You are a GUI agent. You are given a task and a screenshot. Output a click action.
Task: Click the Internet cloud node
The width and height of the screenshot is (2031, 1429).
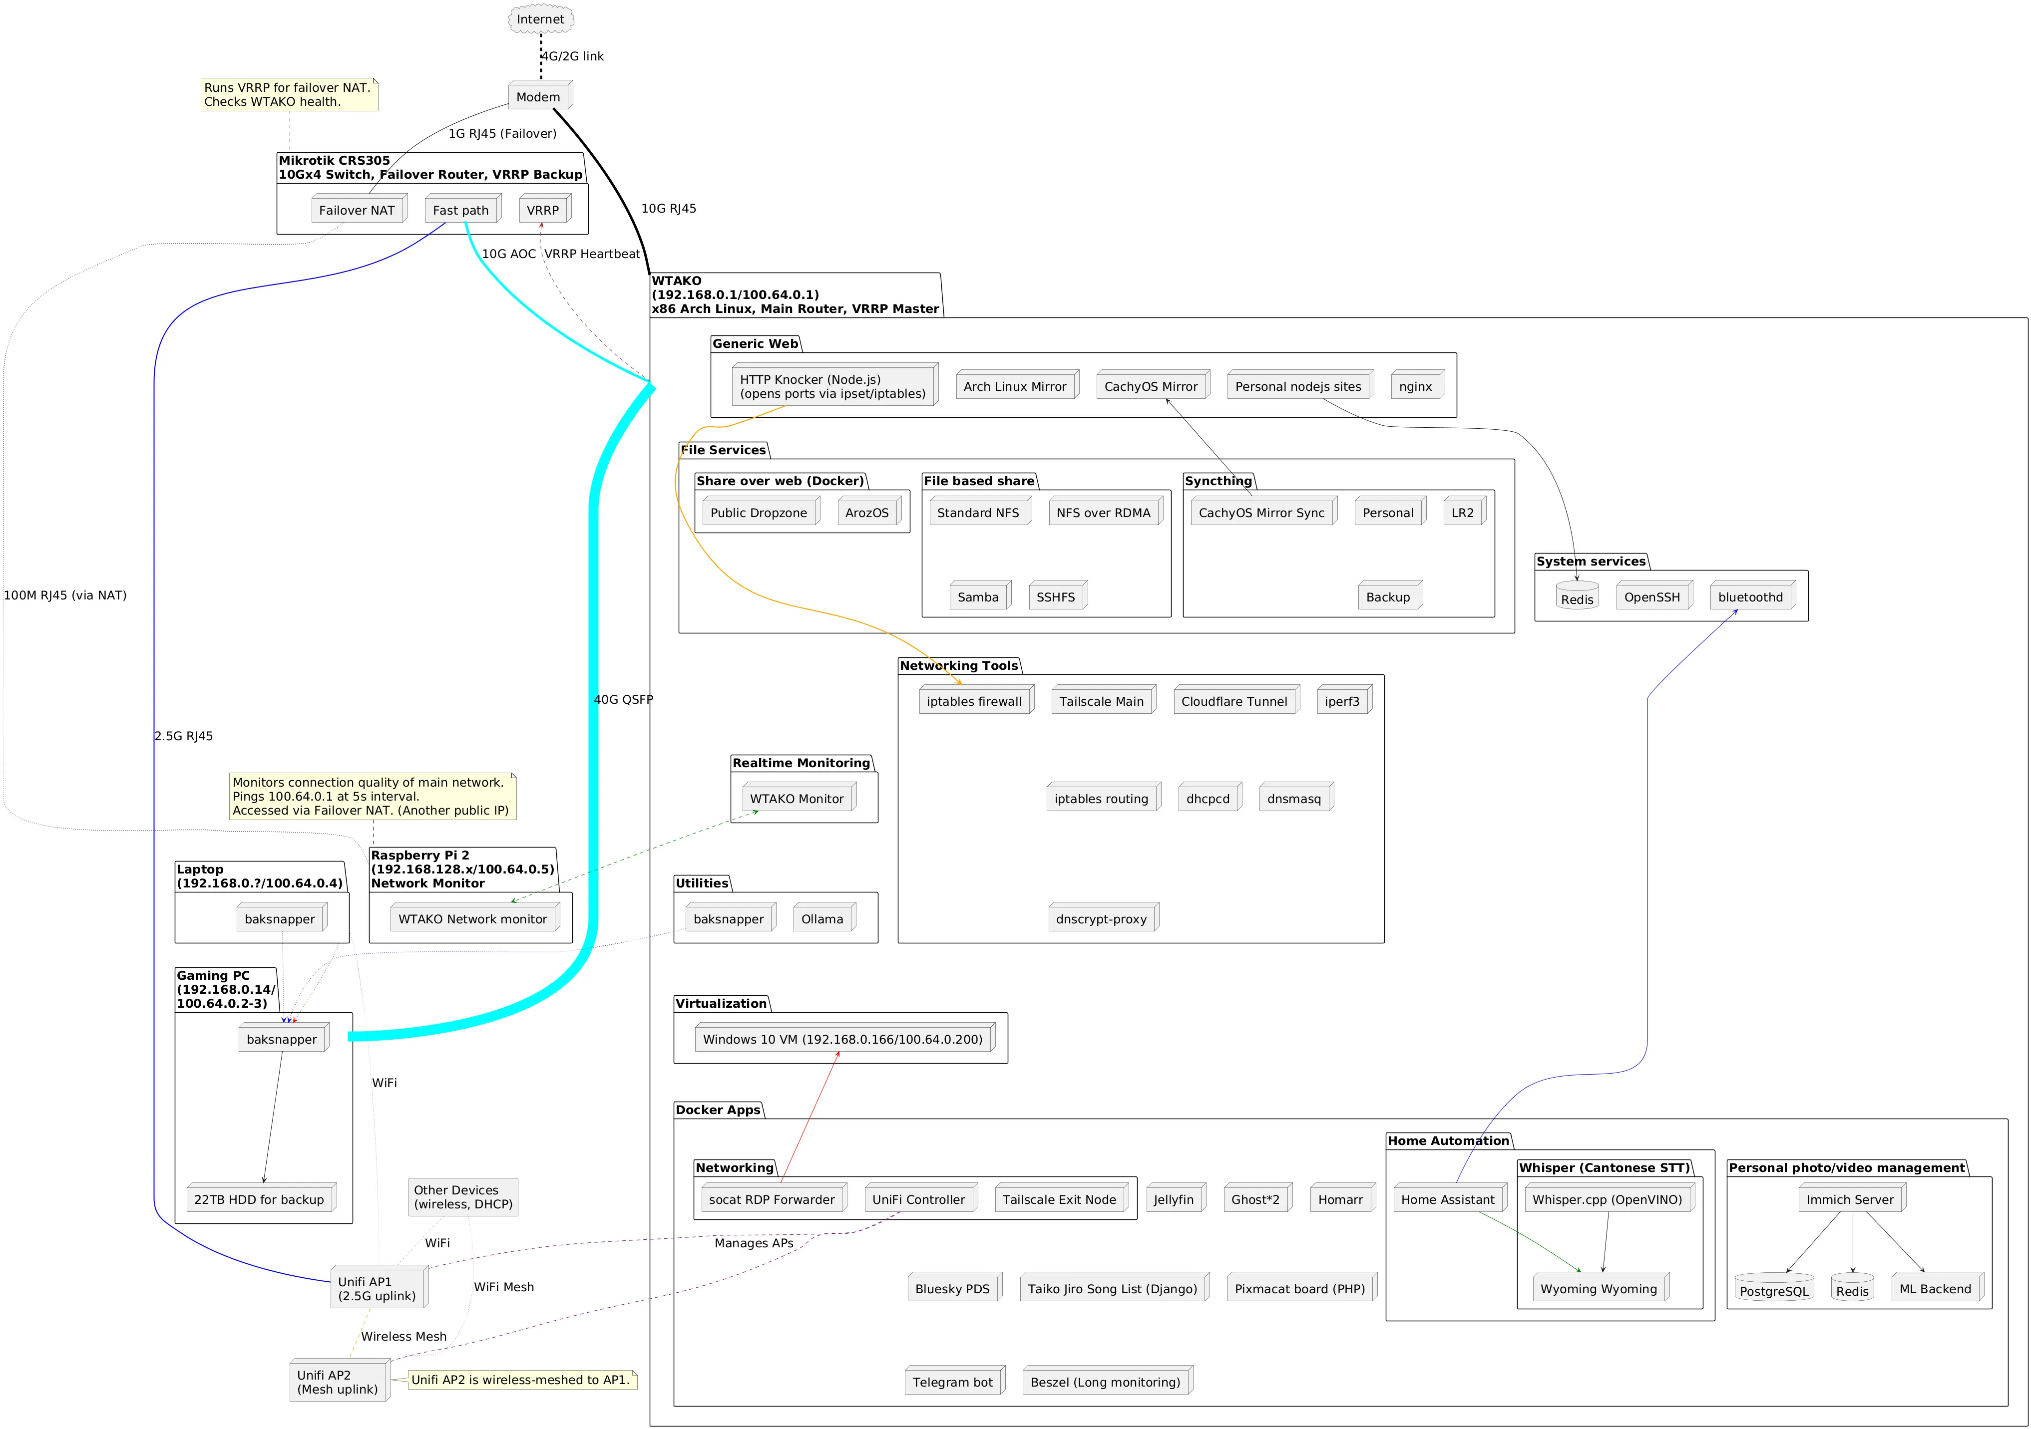(x=540, y=19)
